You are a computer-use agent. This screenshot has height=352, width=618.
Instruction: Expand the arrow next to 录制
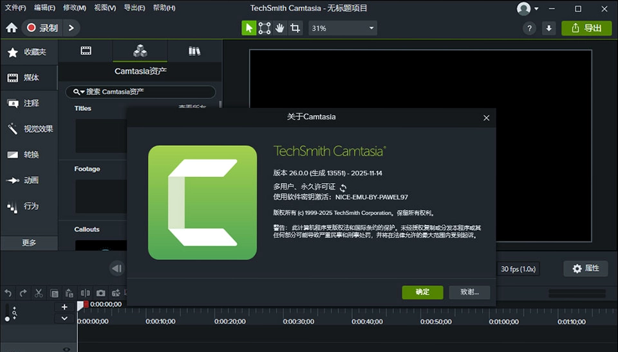pos(71,28)
